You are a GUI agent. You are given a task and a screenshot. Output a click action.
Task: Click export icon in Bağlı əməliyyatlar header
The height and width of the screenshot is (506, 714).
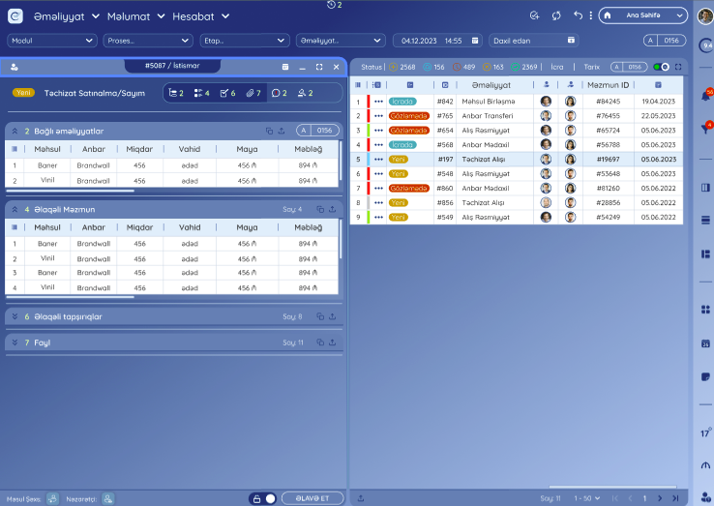click(x=282, y=131)
